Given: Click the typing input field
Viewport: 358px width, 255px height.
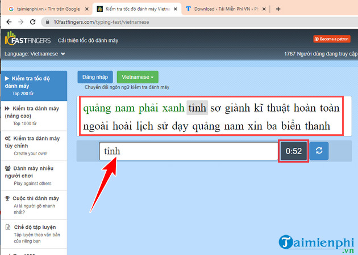Looking at the screenshot, I should point(189,151).
